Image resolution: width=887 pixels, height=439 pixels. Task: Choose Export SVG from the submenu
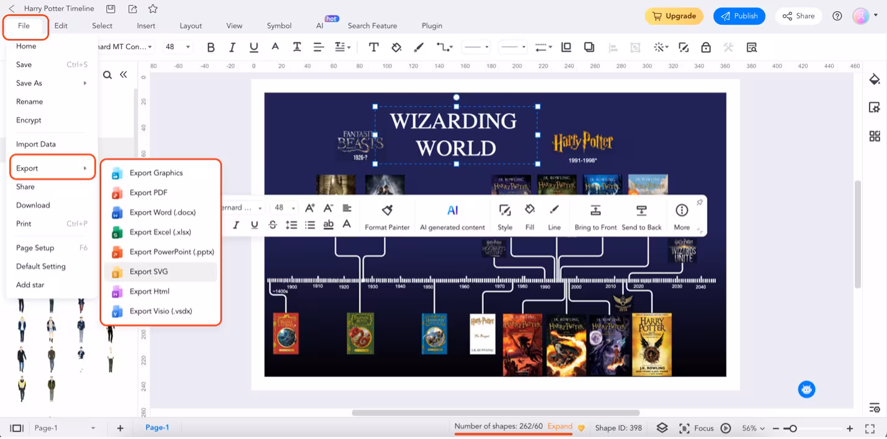161,272
